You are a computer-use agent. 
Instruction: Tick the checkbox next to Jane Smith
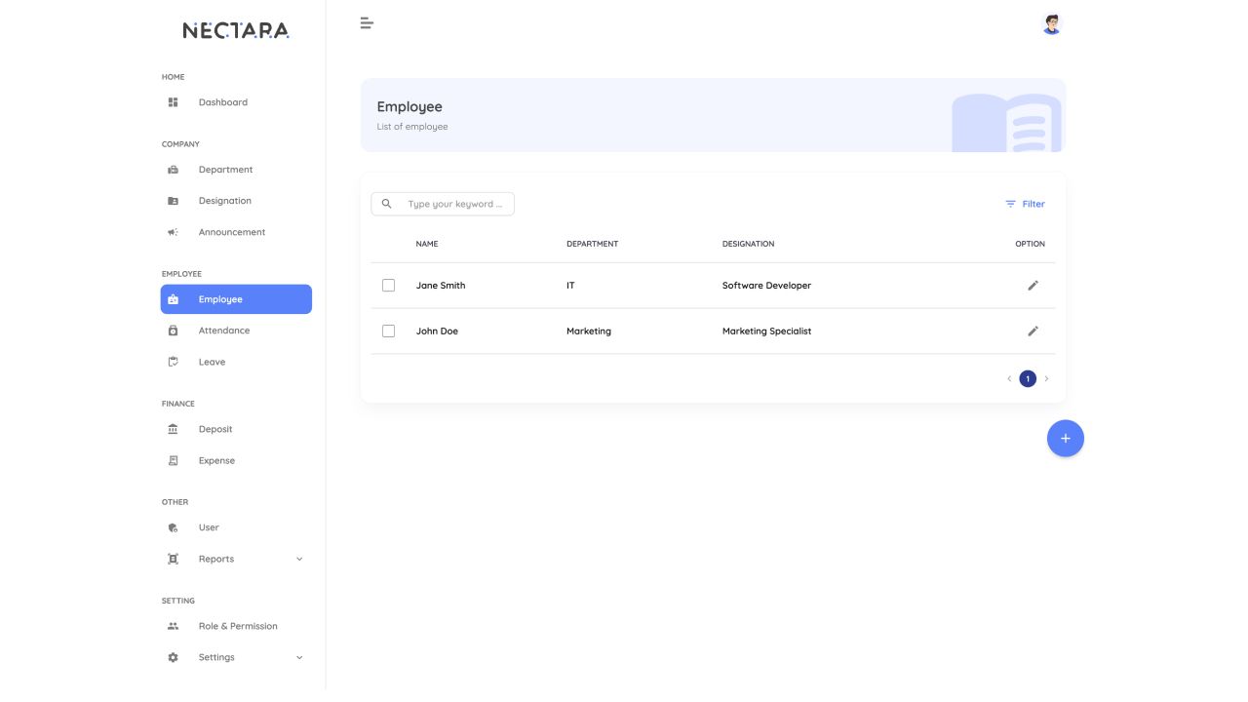pos(388,286)
